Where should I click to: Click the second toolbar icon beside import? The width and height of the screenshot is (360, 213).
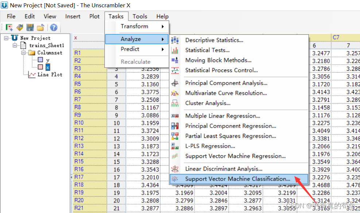tap(20, 28)
